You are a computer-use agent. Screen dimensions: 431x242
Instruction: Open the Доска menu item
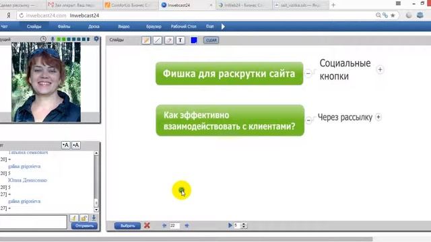coord(94,27)
